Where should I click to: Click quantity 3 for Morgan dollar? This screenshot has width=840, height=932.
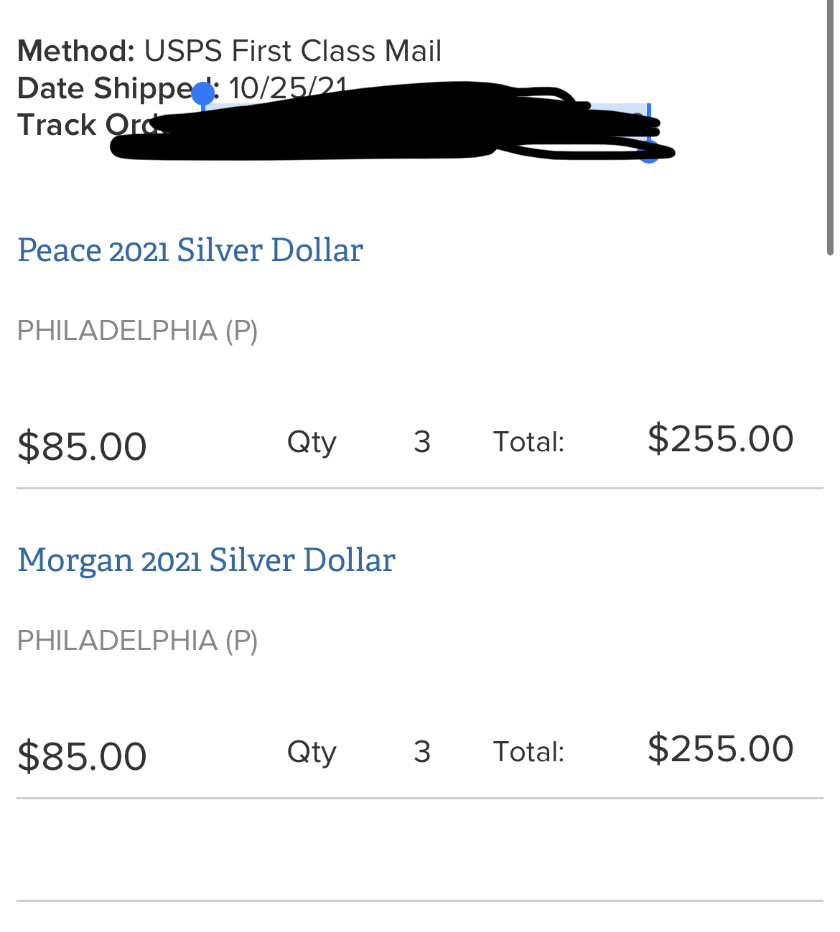422,752
